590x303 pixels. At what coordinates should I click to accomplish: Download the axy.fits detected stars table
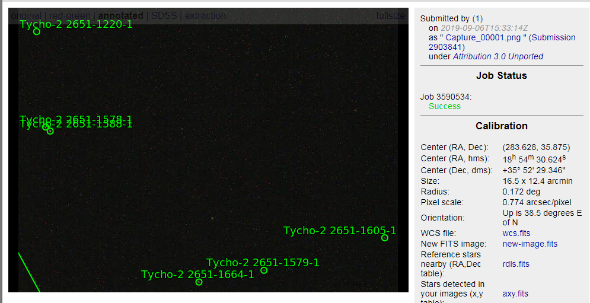[x=515, y=294]
